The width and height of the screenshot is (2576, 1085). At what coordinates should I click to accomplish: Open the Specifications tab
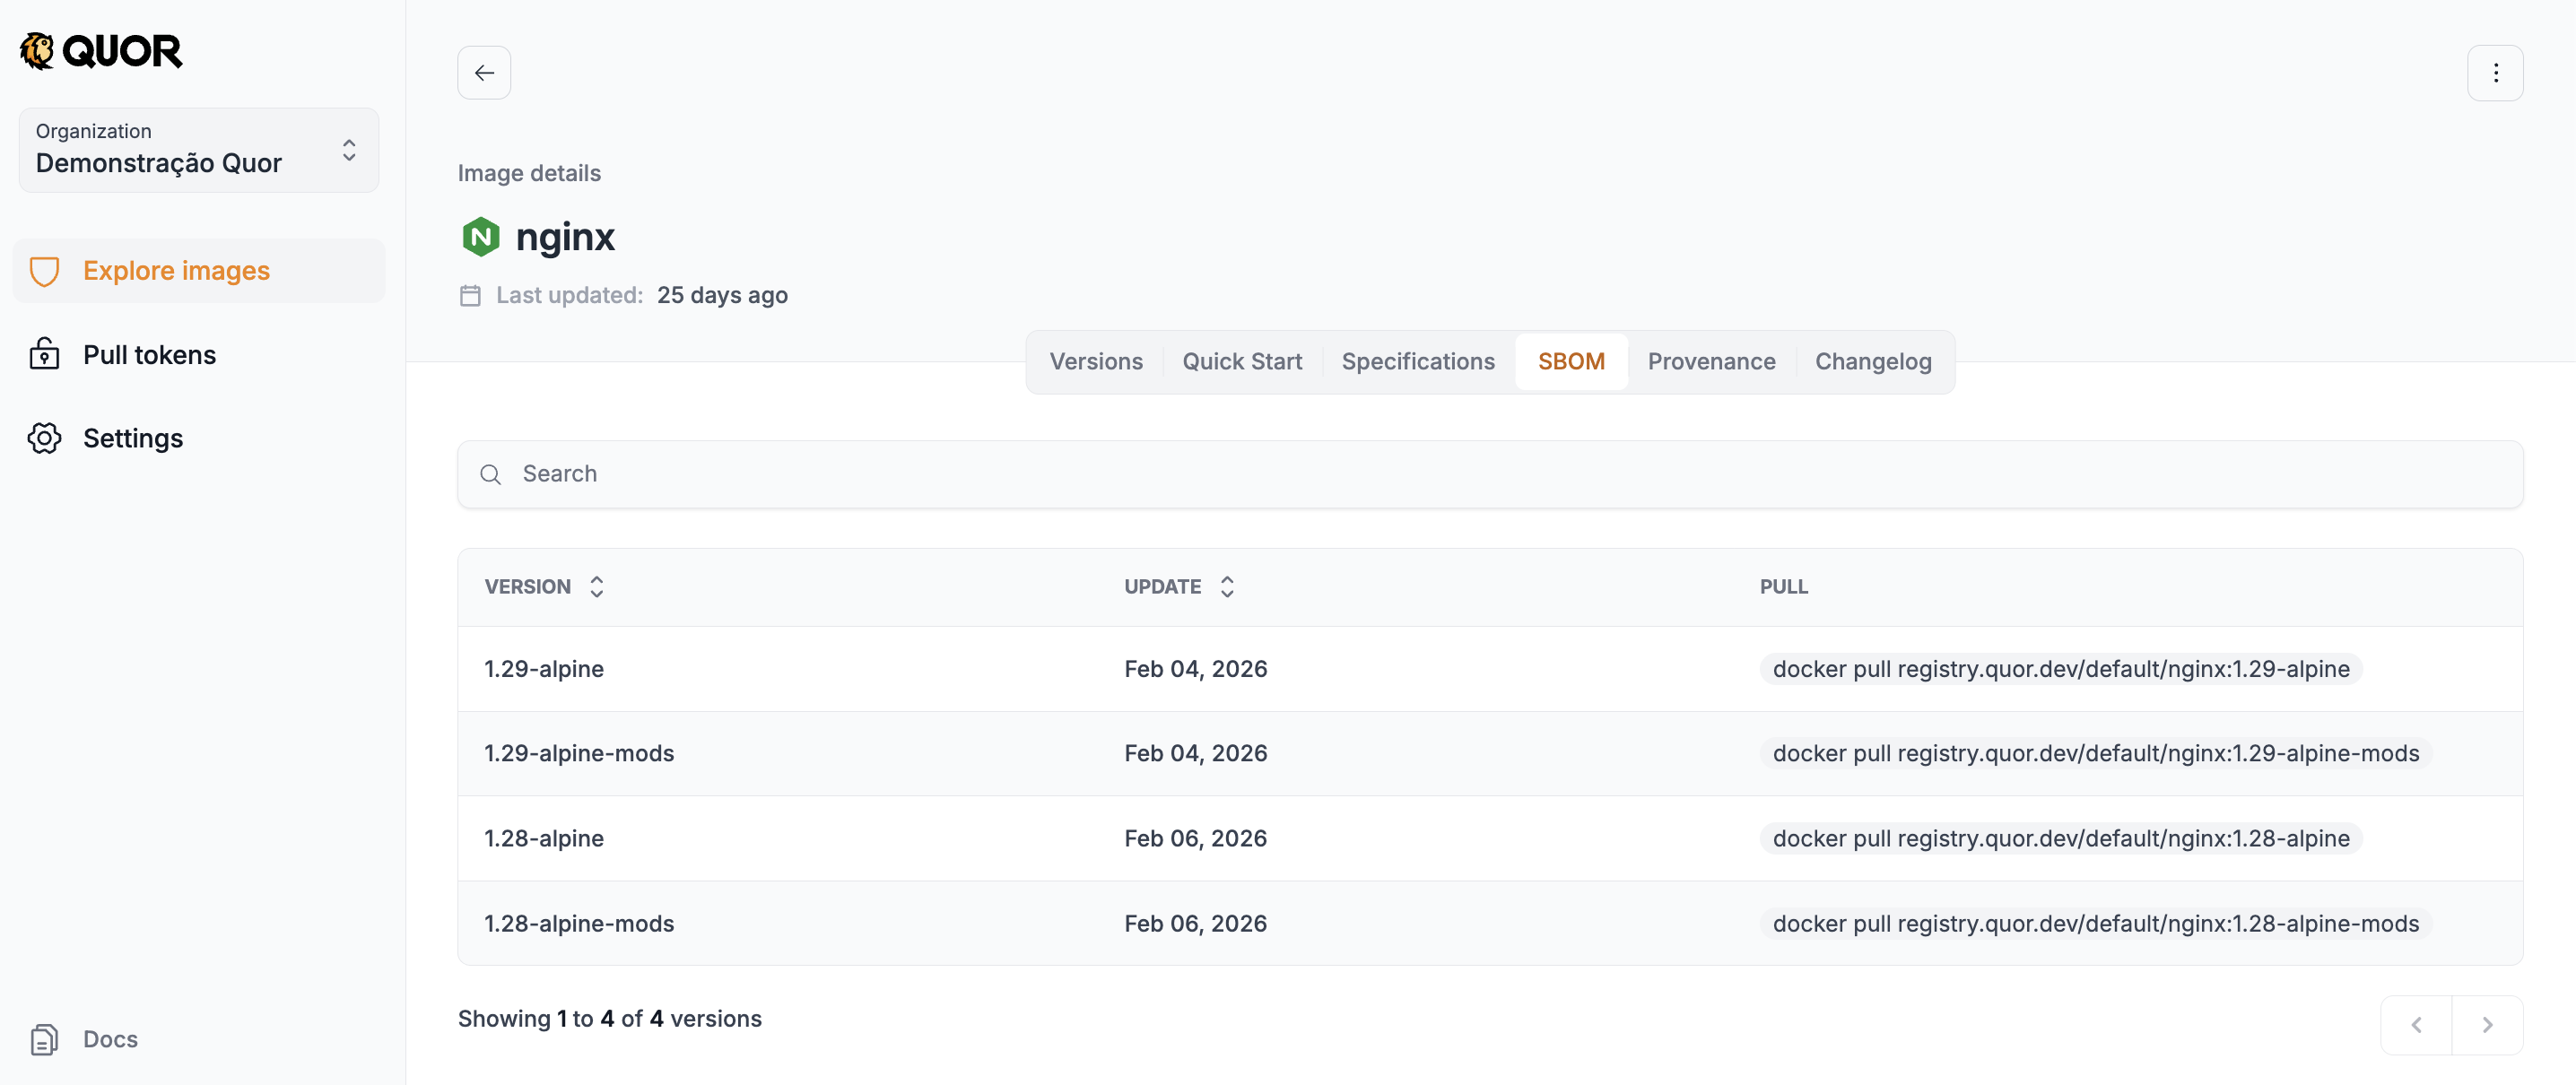(x=1417, y=361)
